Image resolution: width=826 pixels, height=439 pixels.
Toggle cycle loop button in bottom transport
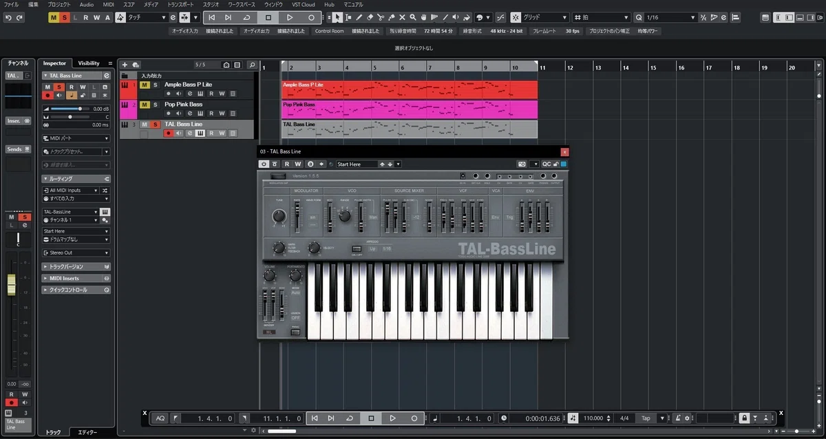[x=350, y=418]
